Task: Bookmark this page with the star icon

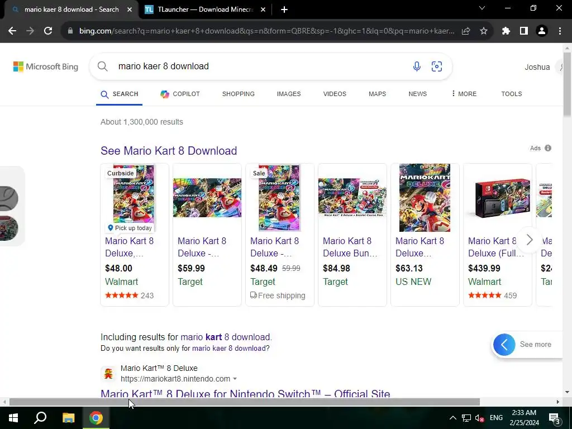Action: (484, 31)
